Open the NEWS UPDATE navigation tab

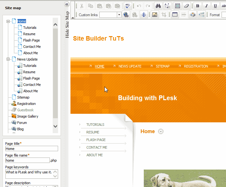pyautogui.click(x=130, y=66)
